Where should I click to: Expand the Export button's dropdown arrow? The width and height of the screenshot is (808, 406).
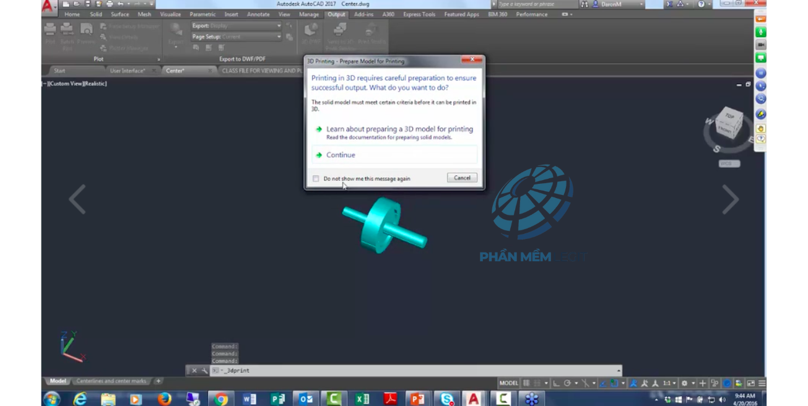click(x=176, y=48)
